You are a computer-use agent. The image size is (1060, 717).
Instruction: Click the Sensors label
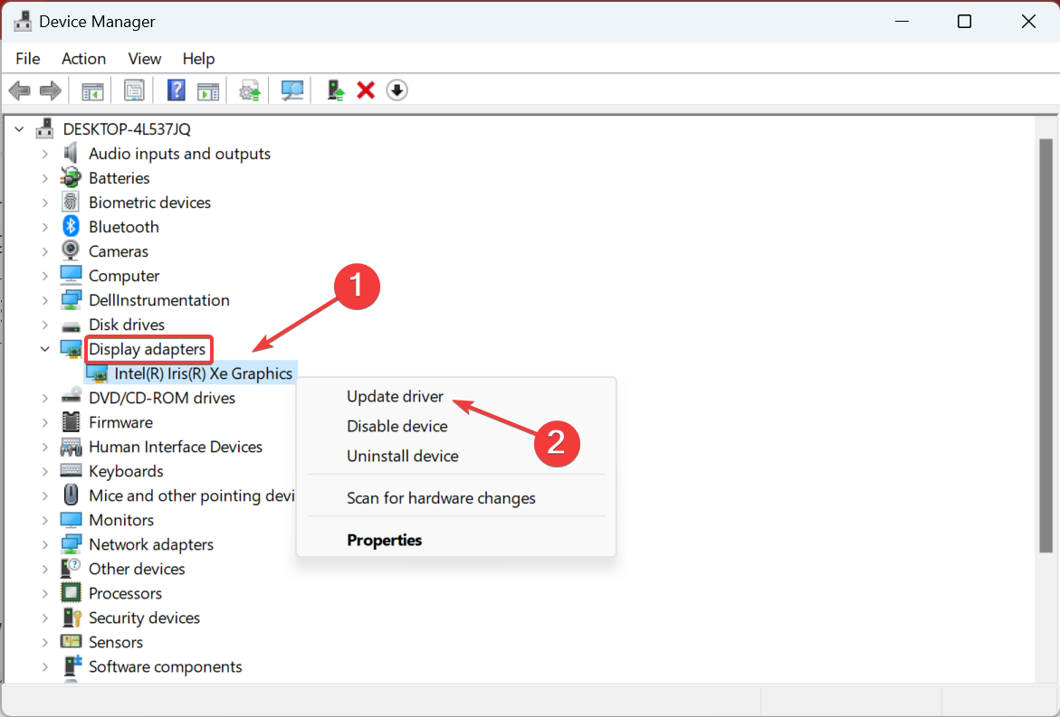coord(116,641)
